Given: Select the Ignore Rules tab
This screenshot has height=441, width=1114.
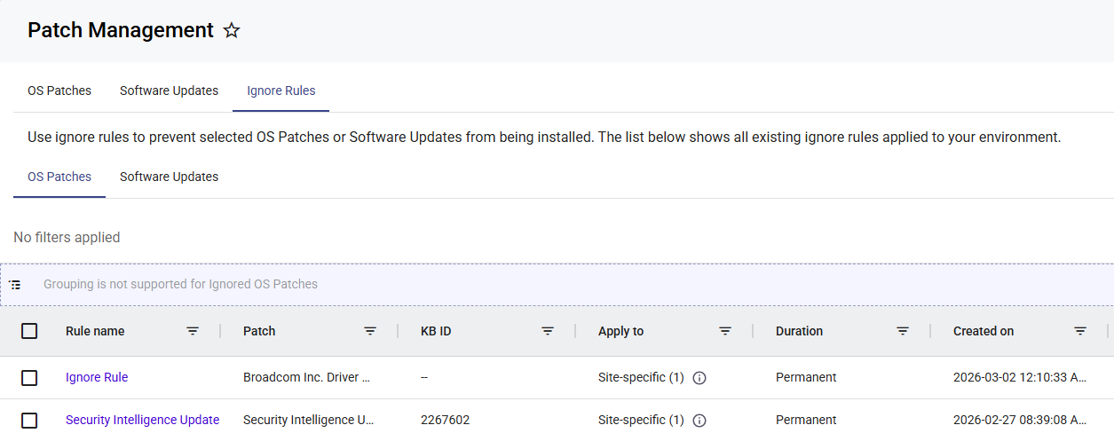Looking at the screenshot, I should point(280,91).
